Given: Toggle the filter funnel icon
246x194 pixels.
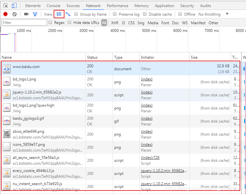Looking at the screenshot, I should pos(35,14).
